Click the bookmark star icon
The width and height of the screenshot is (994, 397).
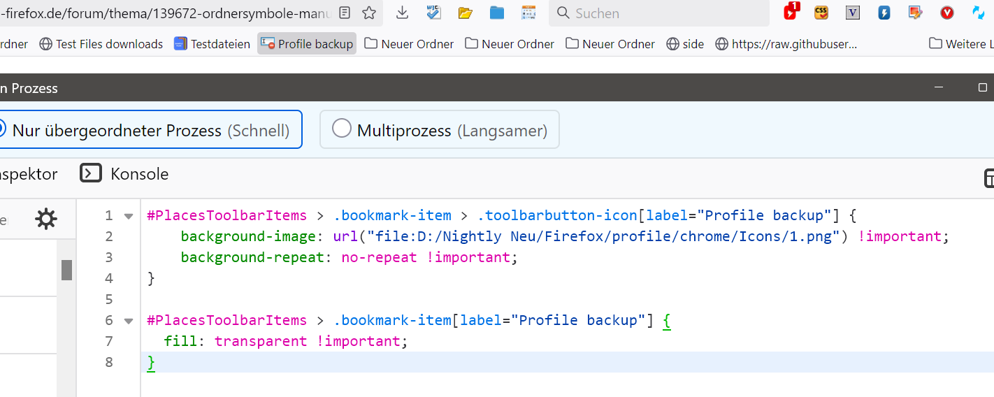[x=369, y=13]
